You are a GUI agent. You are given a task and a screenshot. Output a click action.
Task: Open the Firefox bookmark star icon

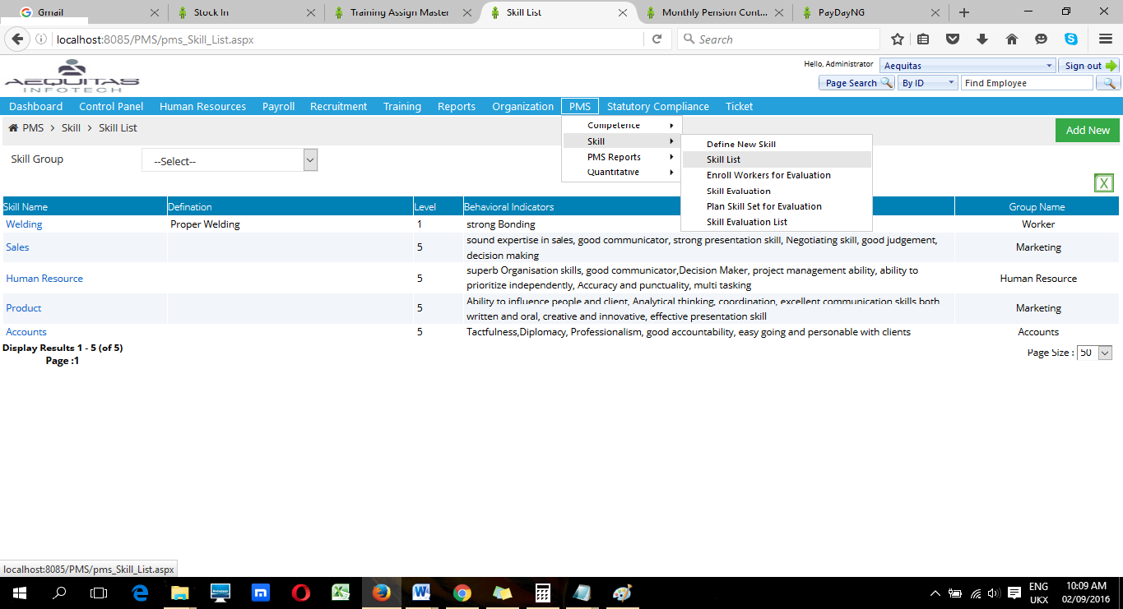[898, 39]
